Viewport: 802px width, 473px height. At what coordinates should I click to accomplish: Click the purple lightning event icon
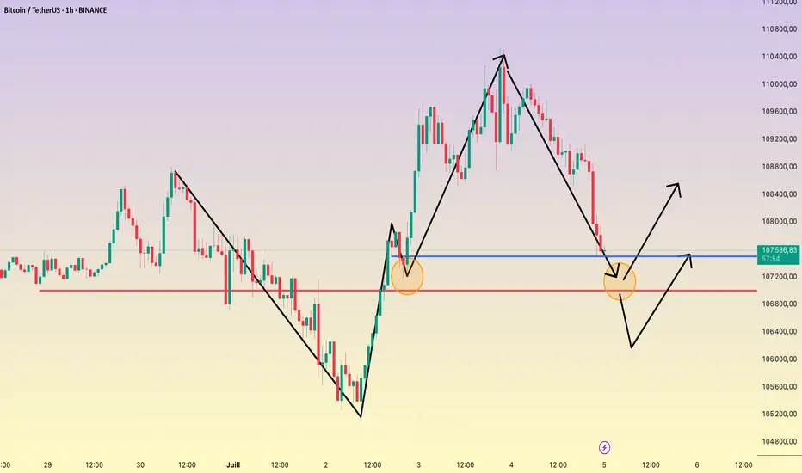(x=604, y=448)
